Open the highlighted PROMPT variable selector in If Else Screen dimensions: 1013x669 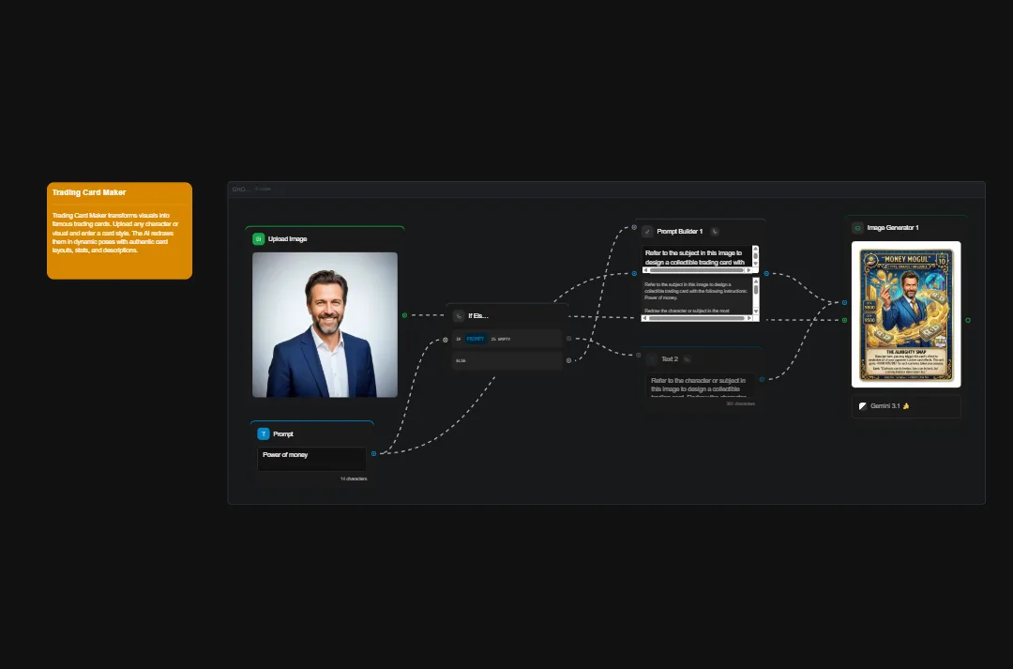pos(476,339)
